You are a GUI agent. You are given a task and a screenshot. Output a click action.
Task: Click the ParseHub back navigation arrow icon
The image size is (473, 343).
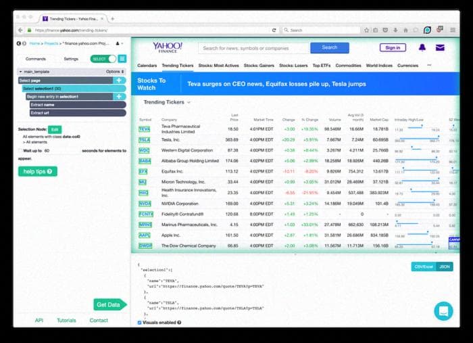(19, 43)
